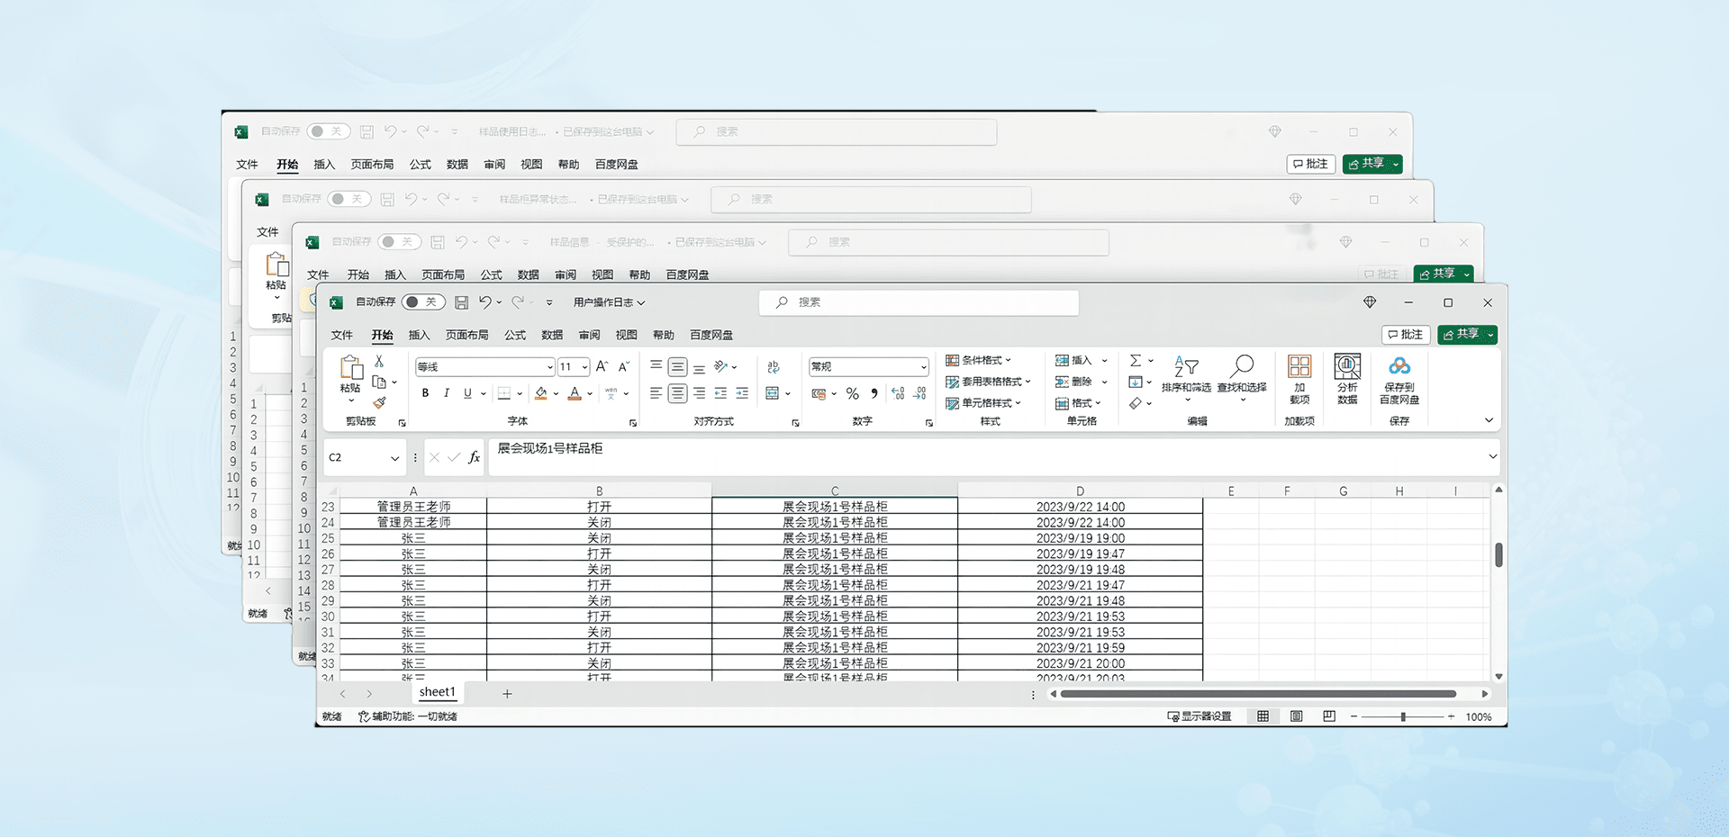1729x837 pixels.
Task: Click the Decrease Indent icon
Action: point(720,393)
